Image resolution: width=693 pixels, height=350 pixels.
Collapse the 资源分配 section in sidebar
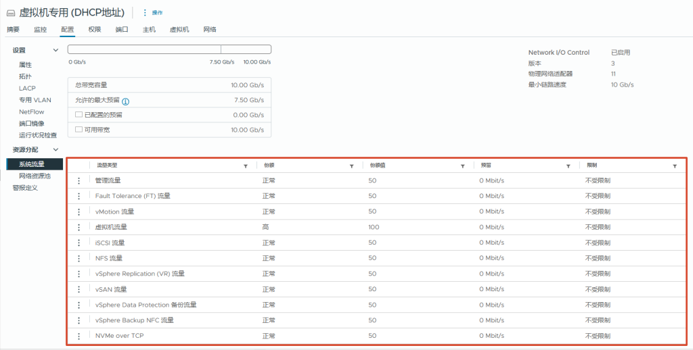tap(56, 149)
